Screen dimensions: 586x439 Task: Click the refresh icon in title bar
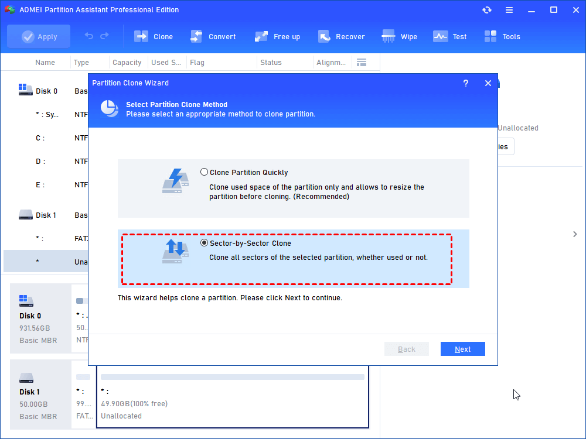pos(486,10)
